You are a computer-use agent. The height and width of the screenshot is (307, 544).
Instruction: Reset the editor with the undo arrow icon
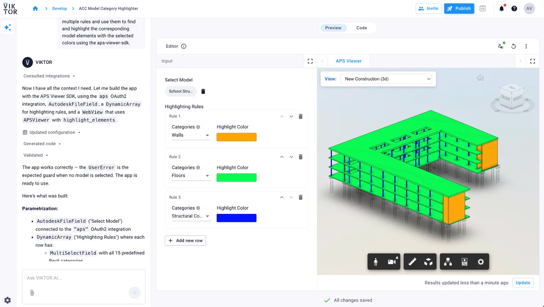[514, 46]
